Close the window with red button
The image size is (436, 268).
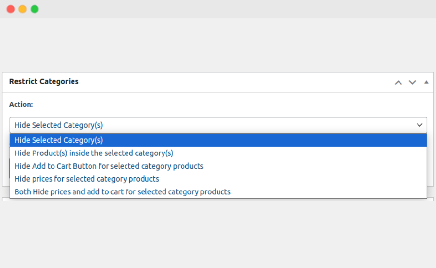click(x=11, y=9)
